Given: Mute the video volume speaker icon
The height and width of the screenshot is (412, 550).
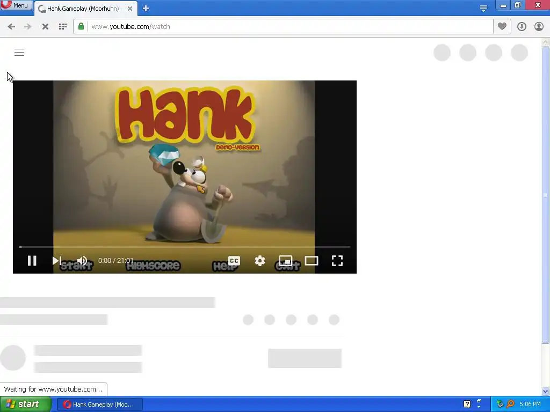Looking at the screenshot, I should pos(82,261).
